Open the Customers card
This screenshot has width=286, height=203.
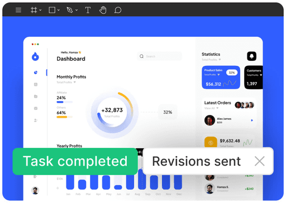coord(254,78)
